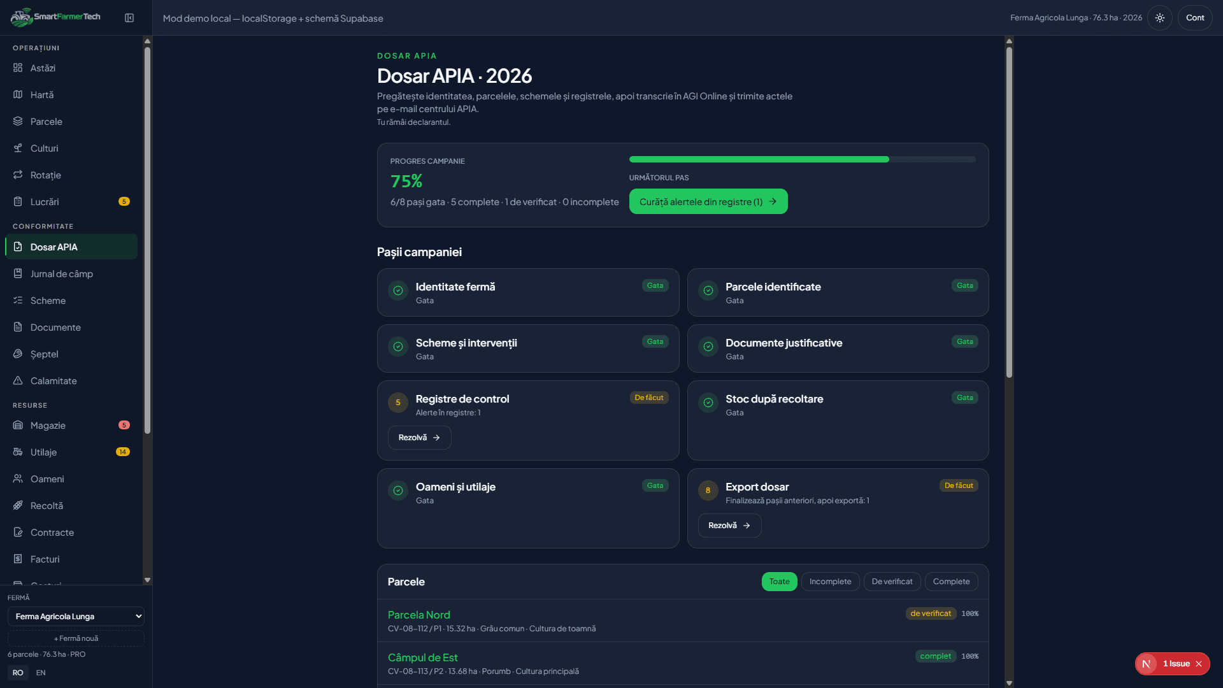This screenshot has height=688, width=1223.
Task: Click the Rotație arrows icon
Action: coord(18,175)
